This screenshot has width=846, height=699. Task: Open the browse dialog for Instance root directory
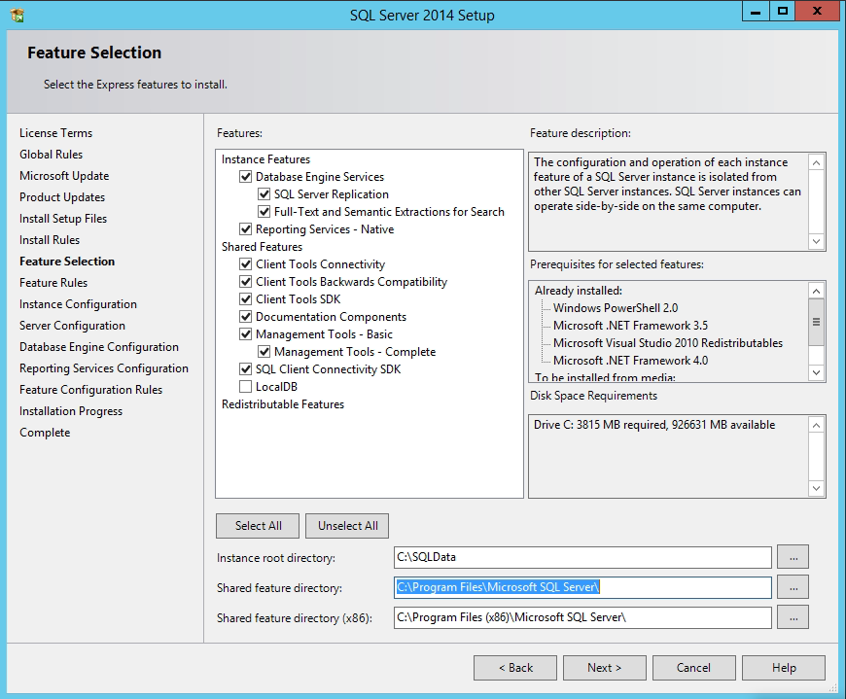coord(793,557)
